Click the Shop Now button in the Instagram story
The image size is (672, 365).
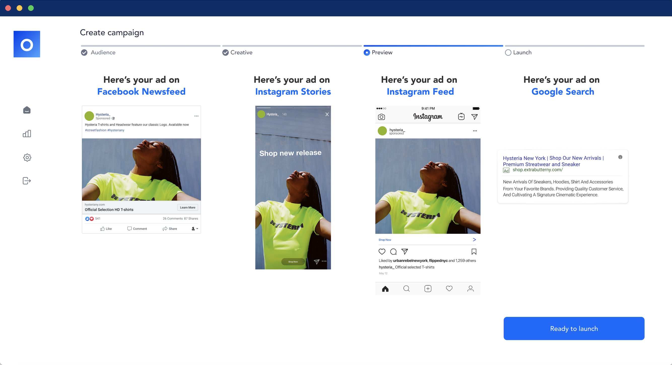(293, 262)
